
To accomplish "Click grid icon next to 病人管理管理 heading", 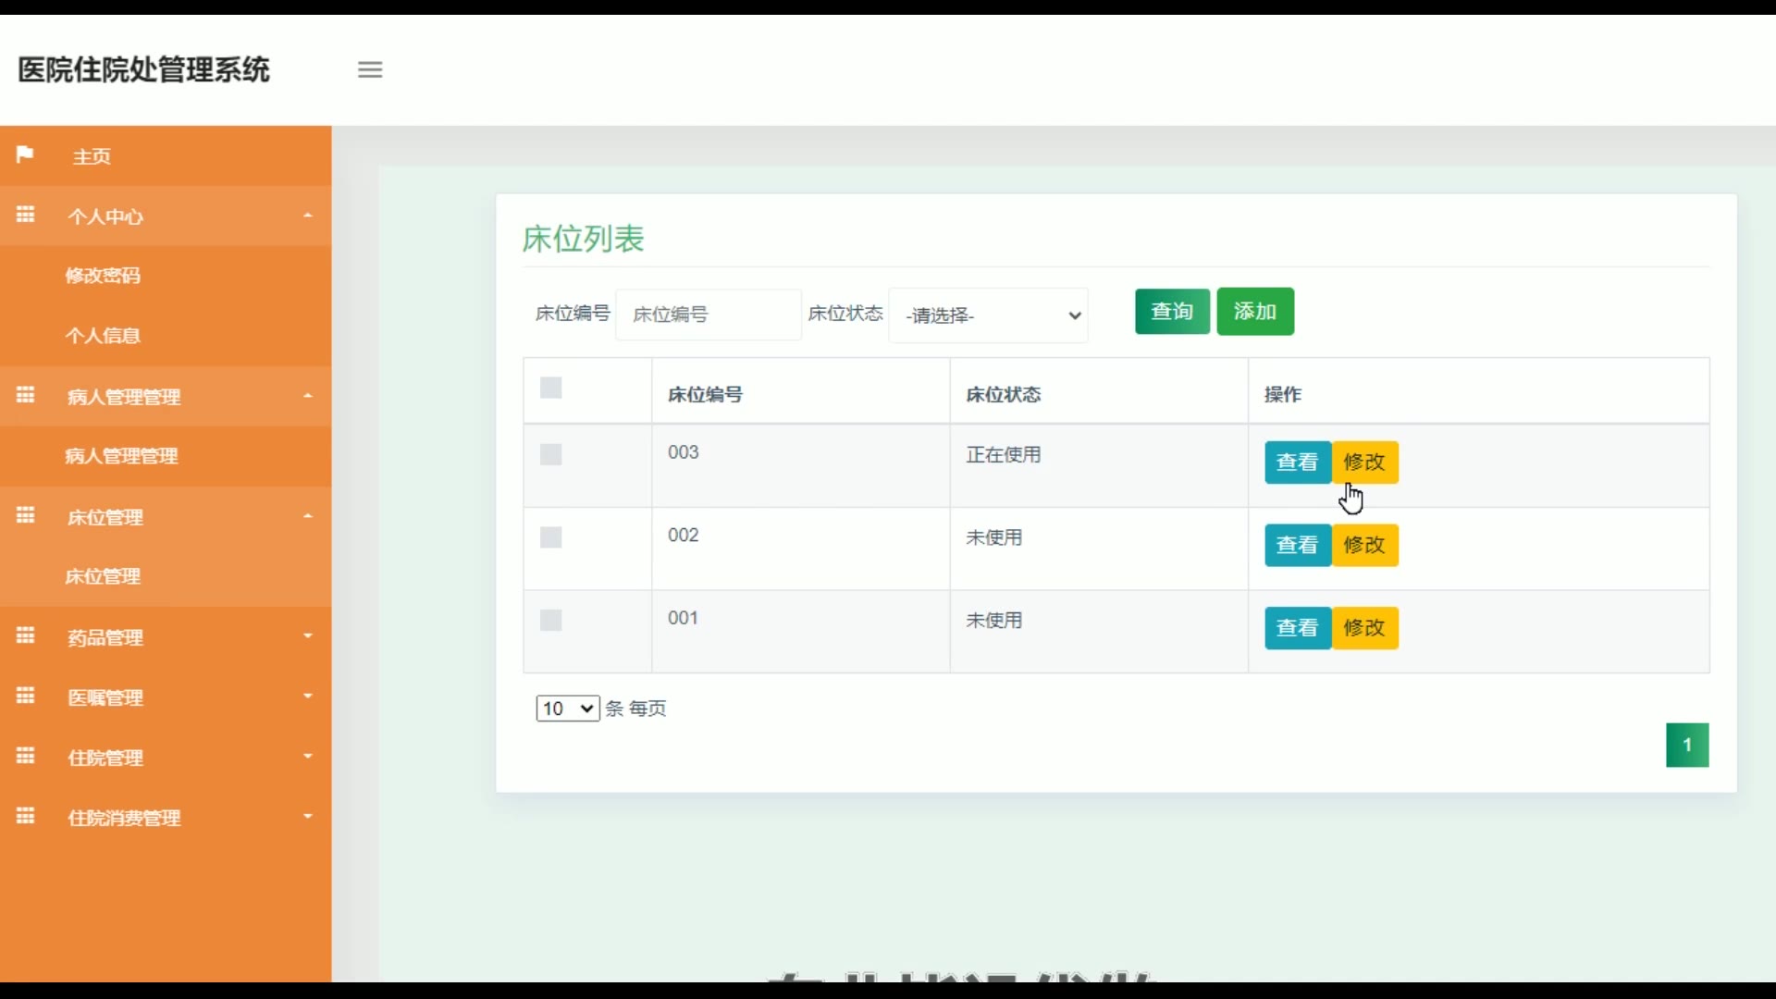I will click(25, 395).
